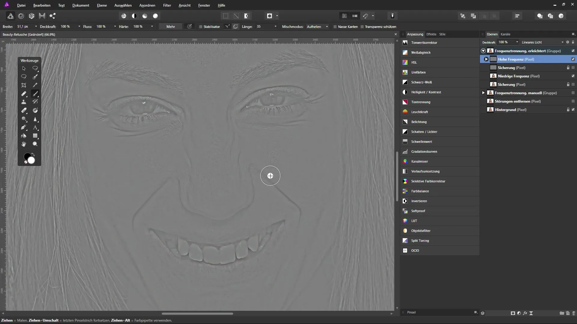Screen dimensions: 577x324
Task: Select the Crop tool in Werkzeuge
Action: click(24, 85)
